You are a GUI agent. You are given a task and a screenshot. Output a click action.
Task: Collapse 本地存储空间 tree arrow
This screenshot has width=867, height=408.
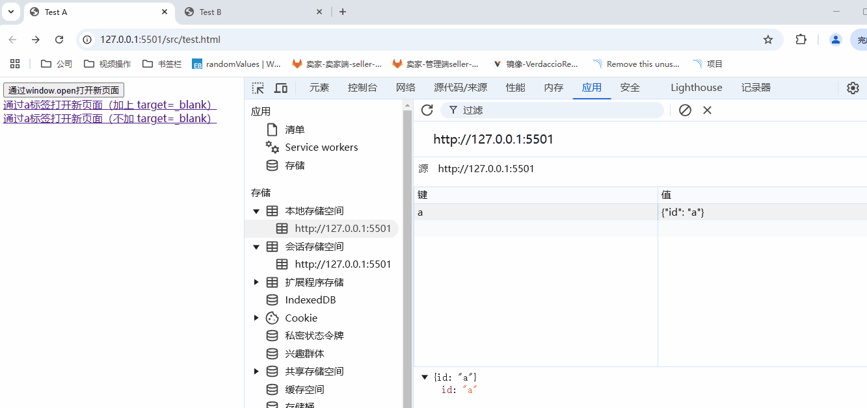[x=256, y=211]
